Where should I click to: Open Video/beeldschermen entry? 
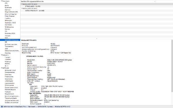12,51
